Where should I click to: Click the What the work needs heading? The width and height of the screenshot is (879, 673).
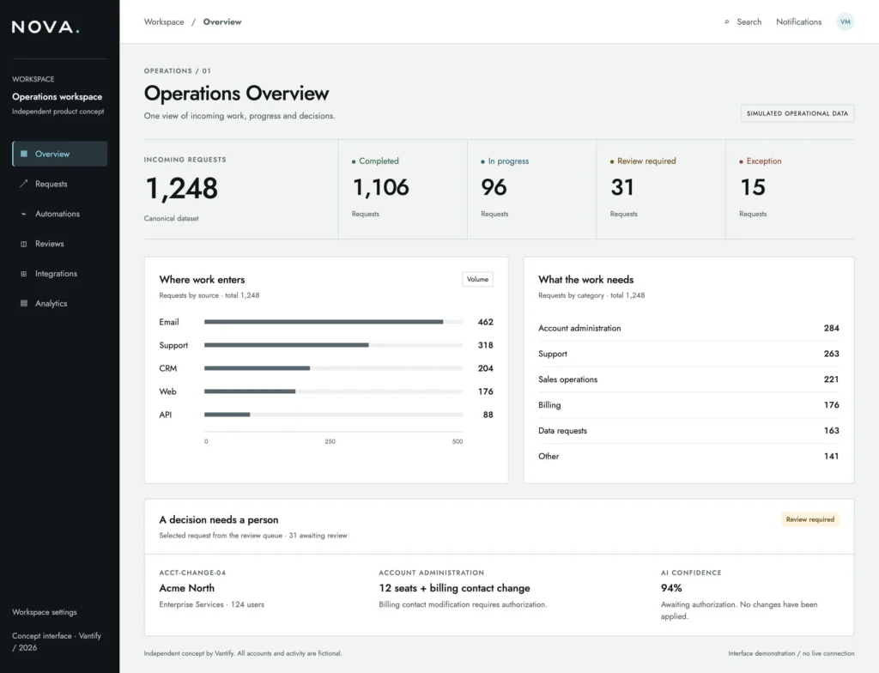(x=585, y=279)
